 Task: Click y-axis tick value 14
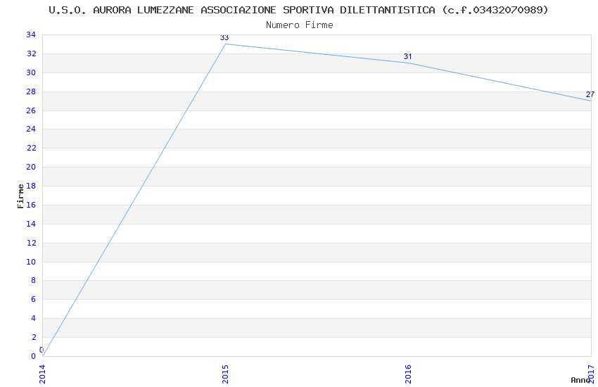point(31,224)
